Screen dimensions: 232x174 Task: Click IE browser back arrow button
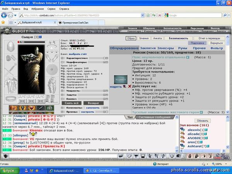click(x=4, y=15)
